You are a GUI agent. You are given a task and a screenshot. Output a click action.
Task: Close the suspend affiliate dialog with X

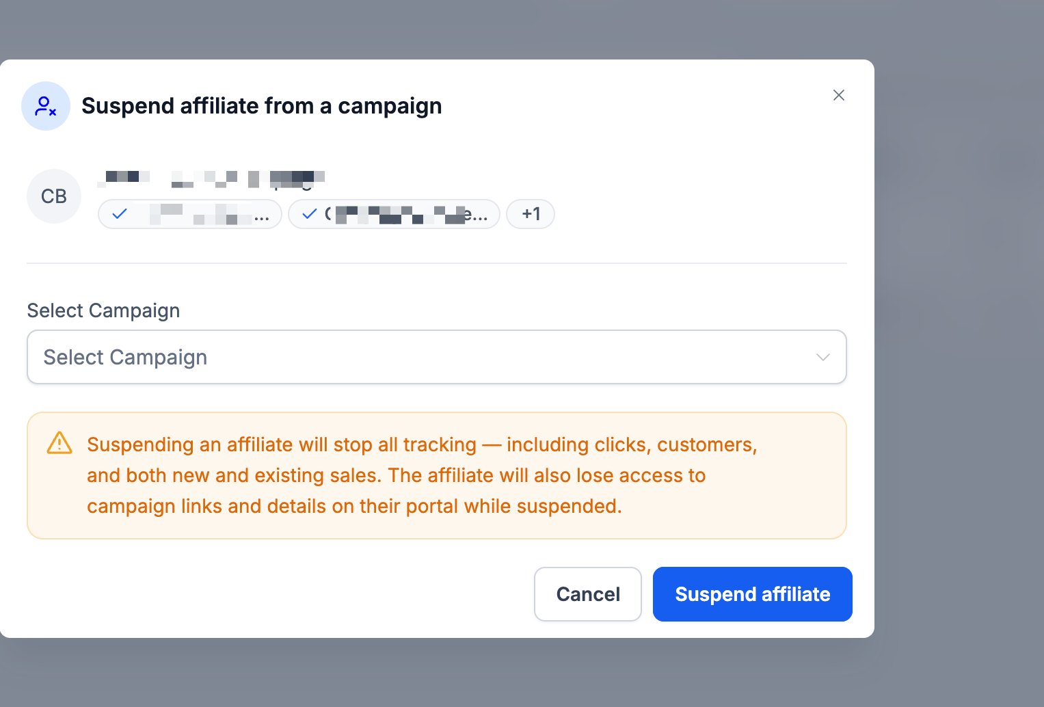[839, 95]
